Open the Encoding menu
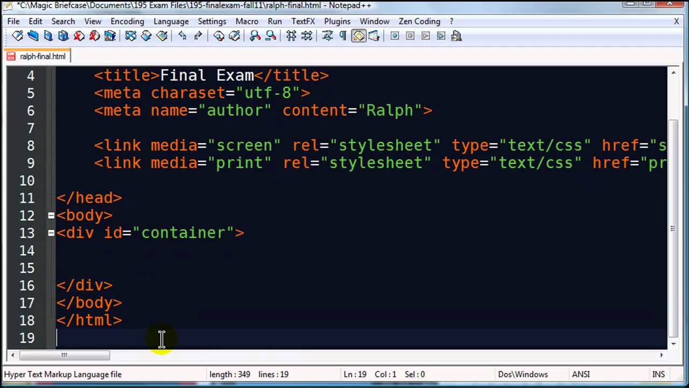 [128, 22]
